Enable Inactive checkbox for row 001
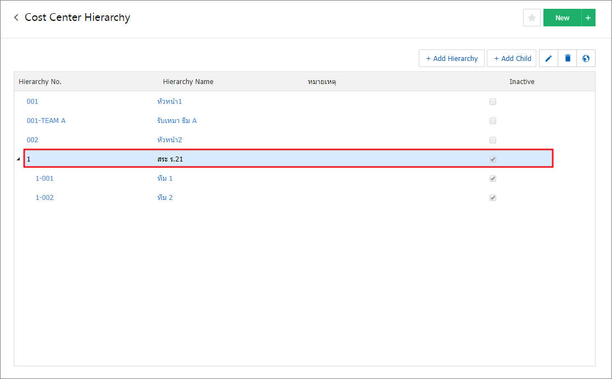This screenshot has height=379, width=612. click(492, 101)
